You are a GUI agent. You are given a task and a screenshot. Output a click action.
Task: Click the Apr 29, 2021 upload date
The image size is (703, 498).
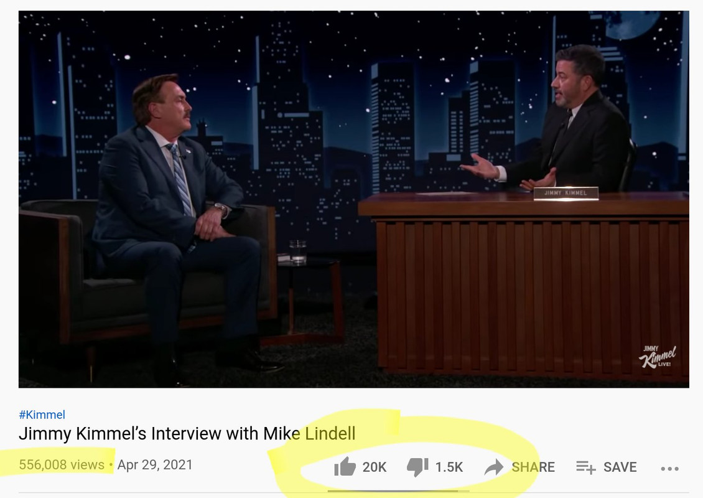[155, 464]
